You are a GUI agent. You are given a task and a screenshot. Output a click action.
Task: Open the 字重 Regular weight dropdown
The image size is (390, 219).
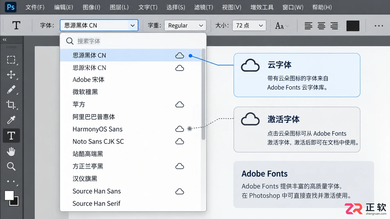coord(185,25)
